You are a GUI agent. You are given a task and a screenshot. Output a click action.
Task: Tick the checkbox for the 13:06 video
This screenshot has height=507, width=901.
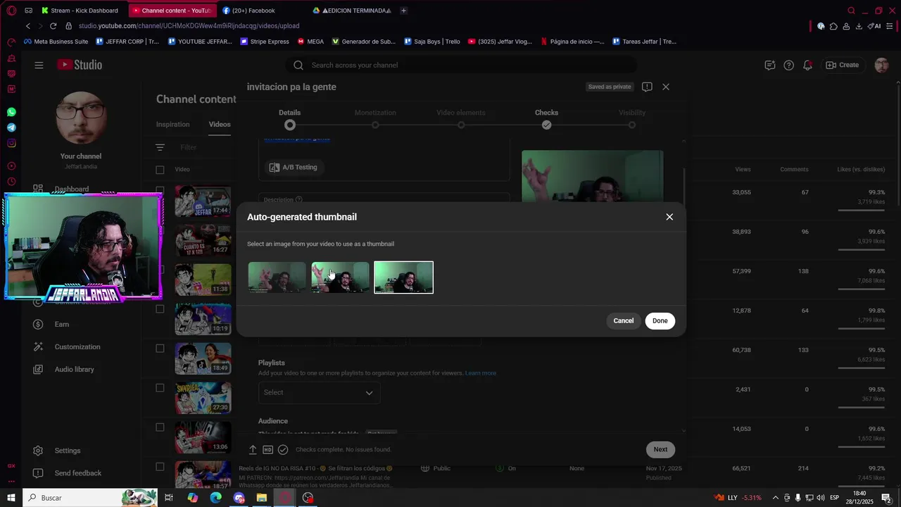160,427
